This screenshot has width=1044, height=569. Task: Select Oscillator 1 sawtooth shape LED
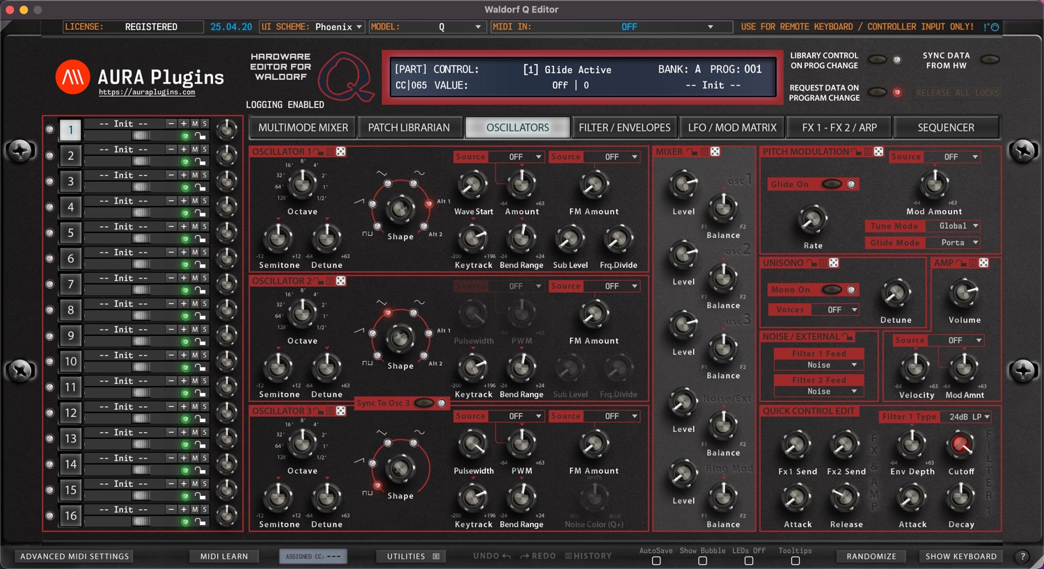[372, 204]
